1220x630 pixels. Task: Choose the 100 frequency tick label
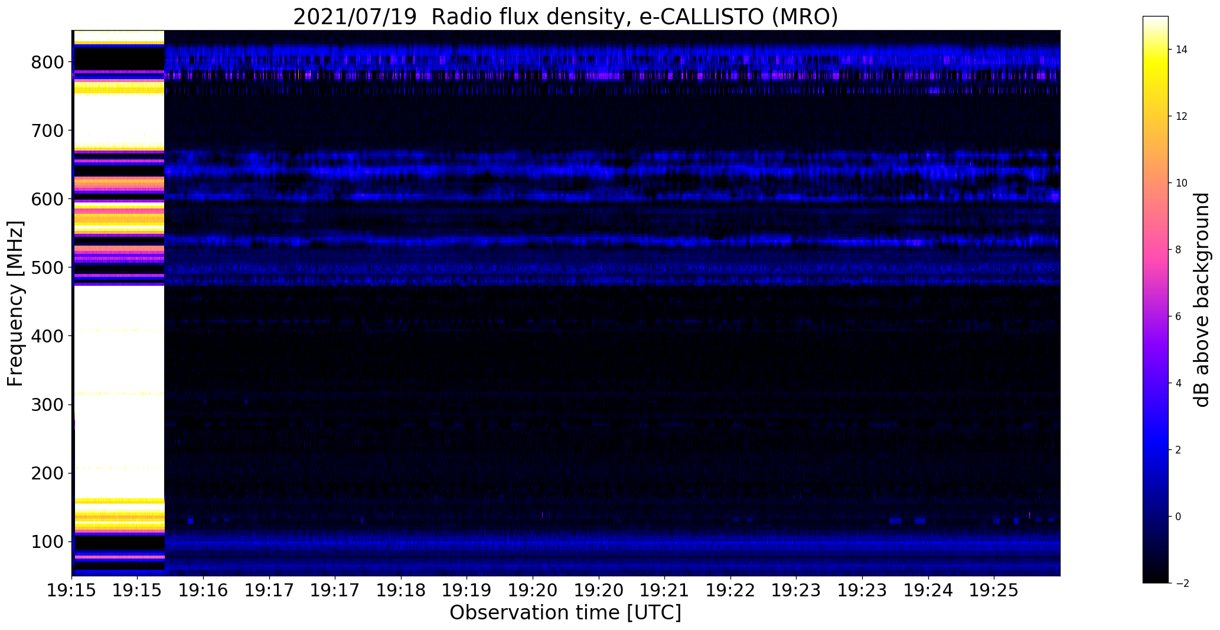point(47,541)
